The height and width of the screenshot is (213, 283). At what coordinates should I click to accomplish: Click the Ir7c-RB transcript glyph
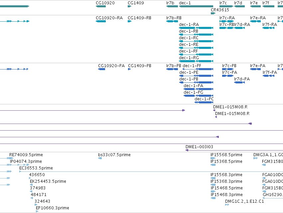226,28
